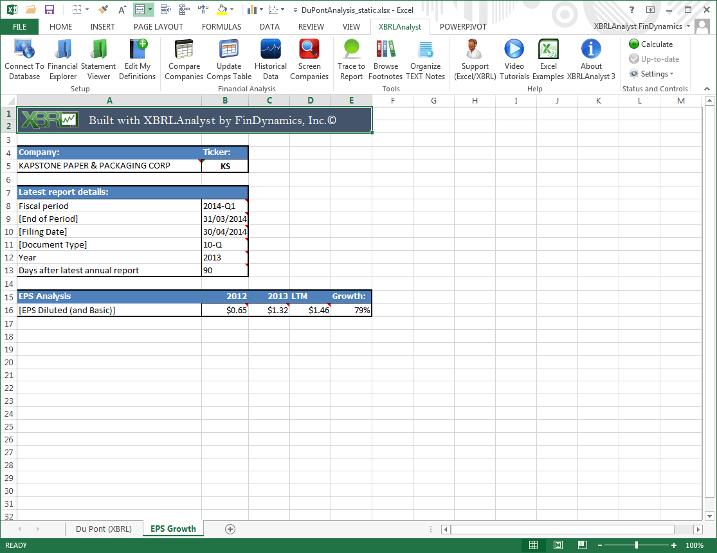The height and width of the screenshot is (553, 717).
Task: Switch to Page Layout view in status bar
Action: pyautogui.click(x=558, y=545)
